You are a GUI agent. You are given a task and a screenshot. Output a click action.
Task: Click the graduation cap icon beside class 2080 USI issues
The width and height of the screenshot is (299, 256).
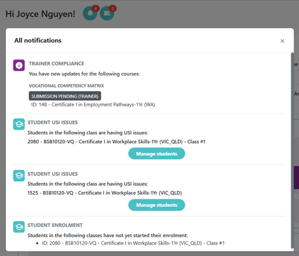click(x=19, y=124)
